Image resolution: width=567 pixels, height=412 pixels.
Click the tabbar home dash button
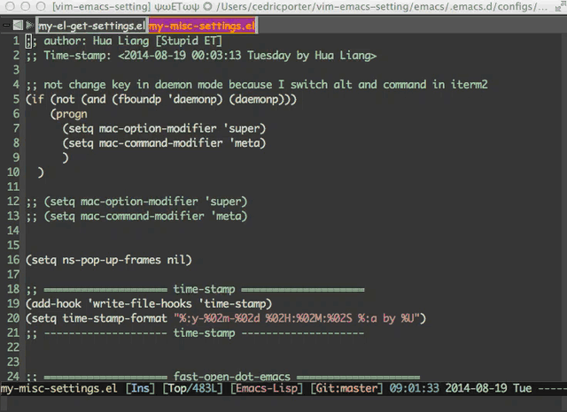(x=6, y=26)
